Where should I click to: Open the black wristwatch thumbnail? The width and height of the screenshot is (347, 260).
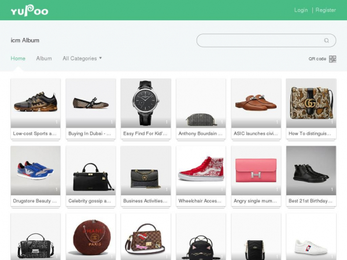pyautogui.click(x=146, y=103)
